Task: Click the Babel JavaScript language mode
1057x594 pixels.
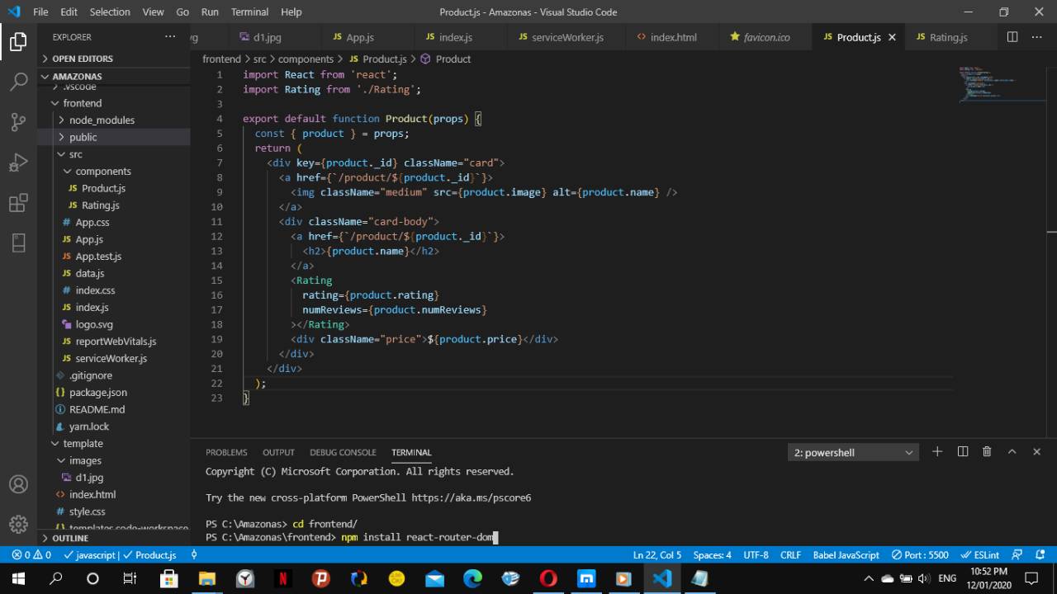Action: [846, 555]
